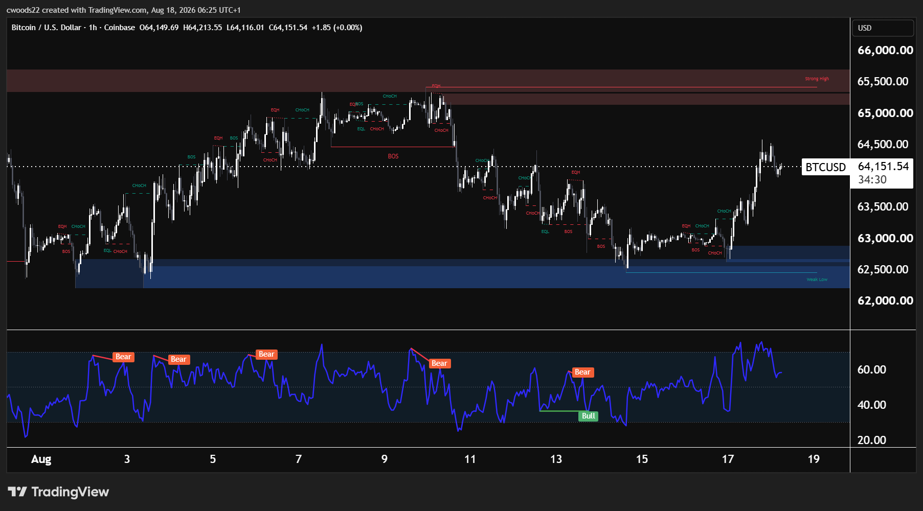Image resolution: width=923 pixels, height=511 pixels.
Task: Click the open value O64,149.69
Action: 159,28
